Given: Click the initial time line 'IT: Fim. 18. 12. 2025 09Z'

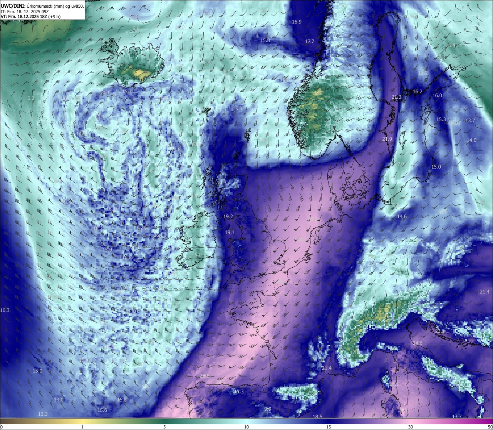Looking at the screenshot, I should [x=24, y=12].
